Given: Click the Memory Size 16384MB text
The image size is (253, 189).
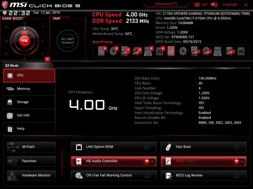Looking at the screenshot, I should (174, 23).
